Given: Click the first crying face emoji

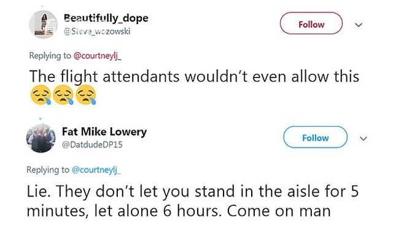Looking at the screenshot, I should pyautogui.click(x=41, y=95).
